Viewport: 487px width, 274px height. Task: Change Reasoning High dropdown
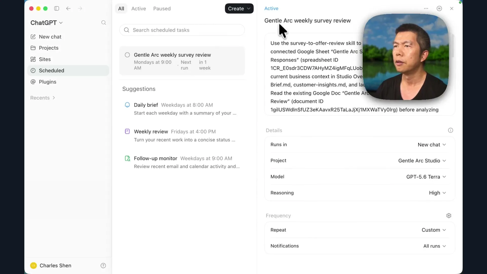tap(437, 193)
